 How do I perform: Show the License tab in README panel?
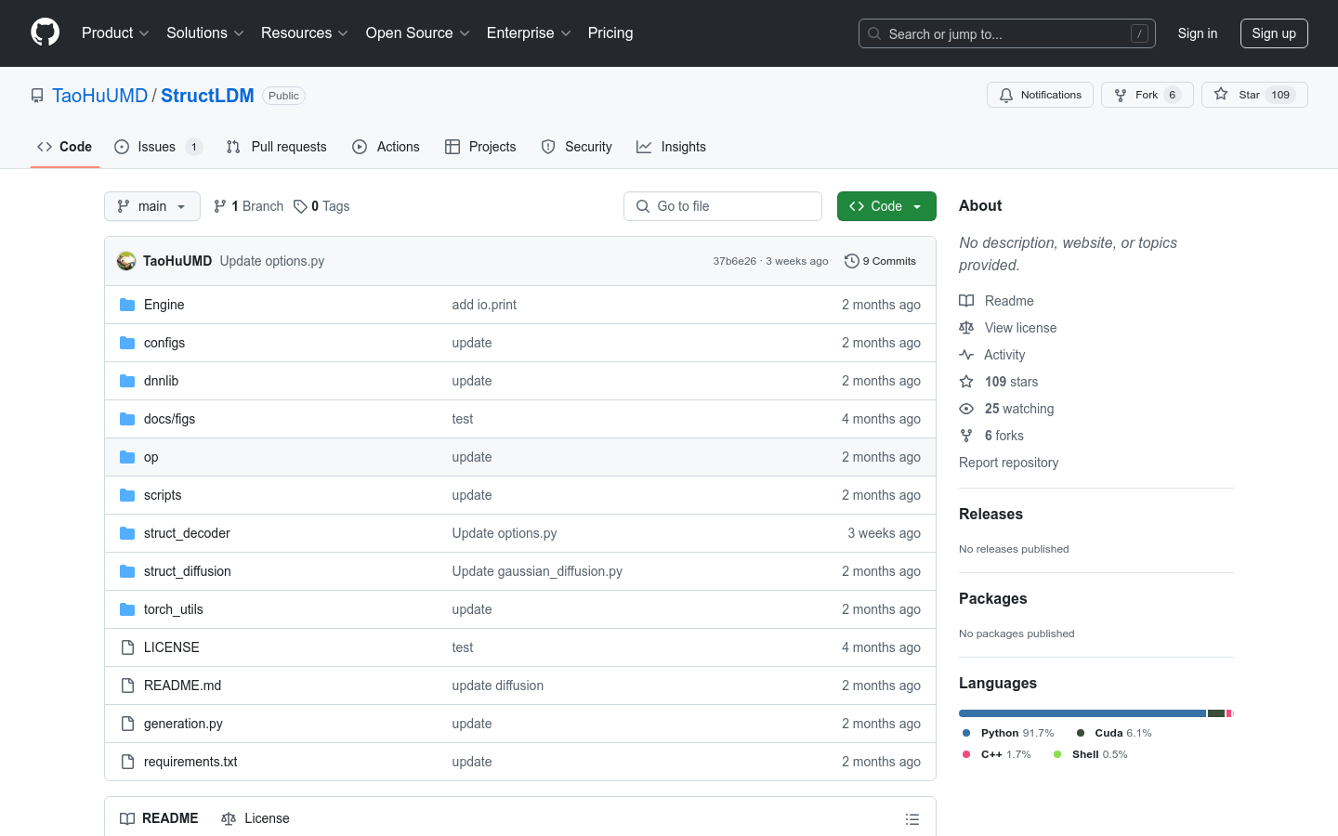point(256,818)
